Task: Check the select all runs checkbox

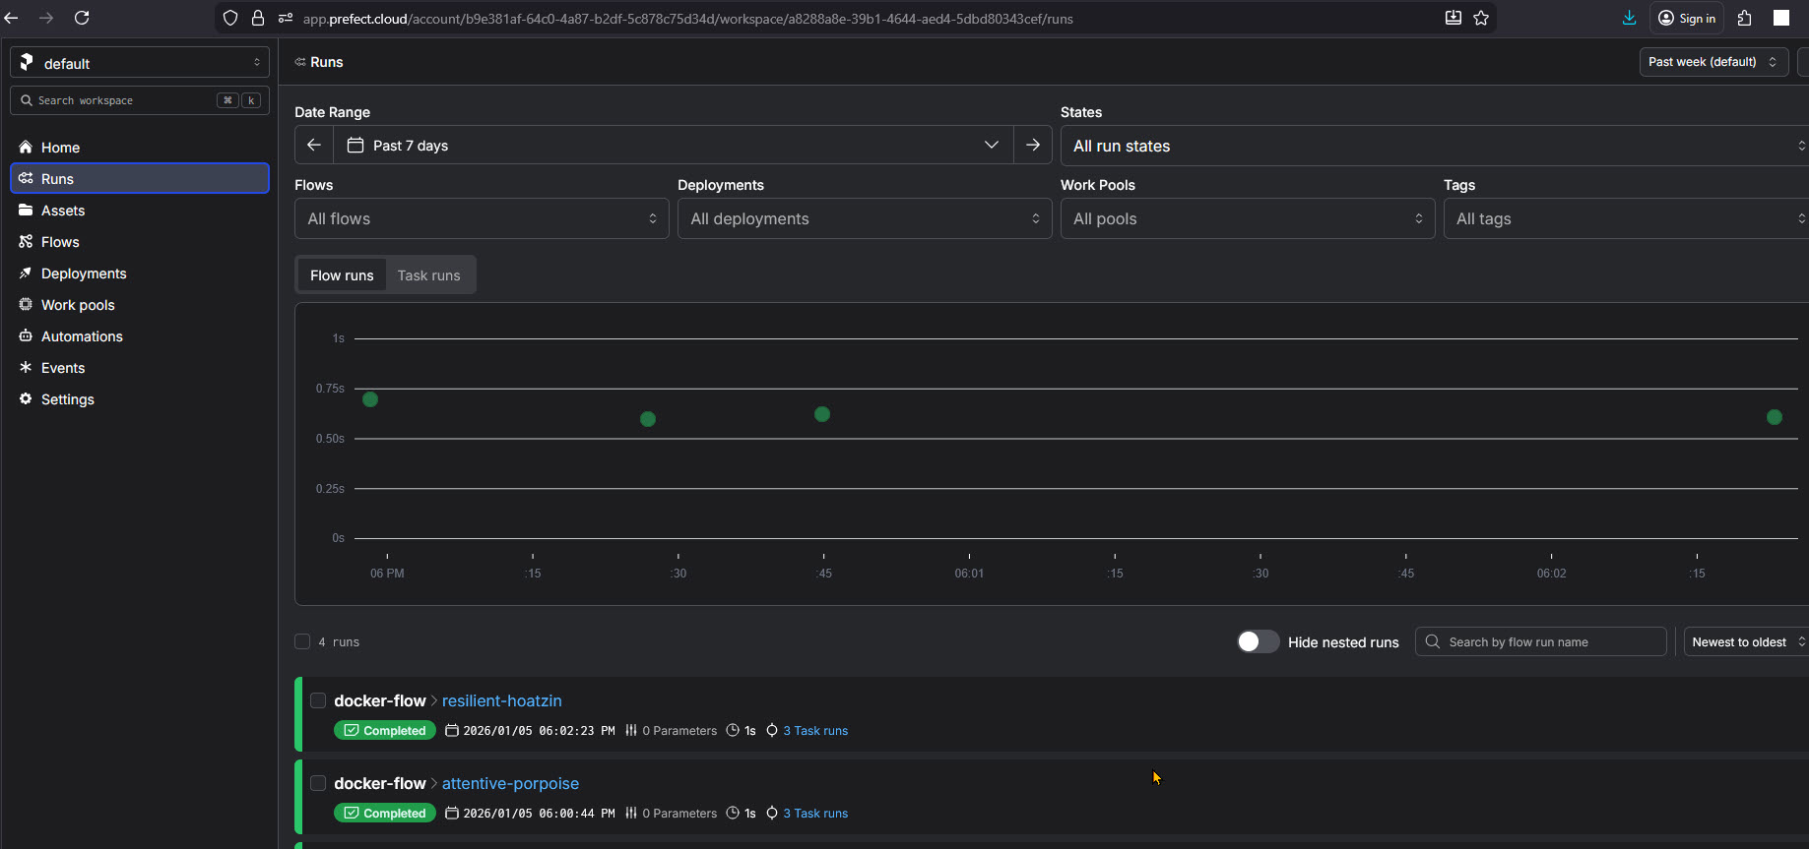Action: [302, 641]
